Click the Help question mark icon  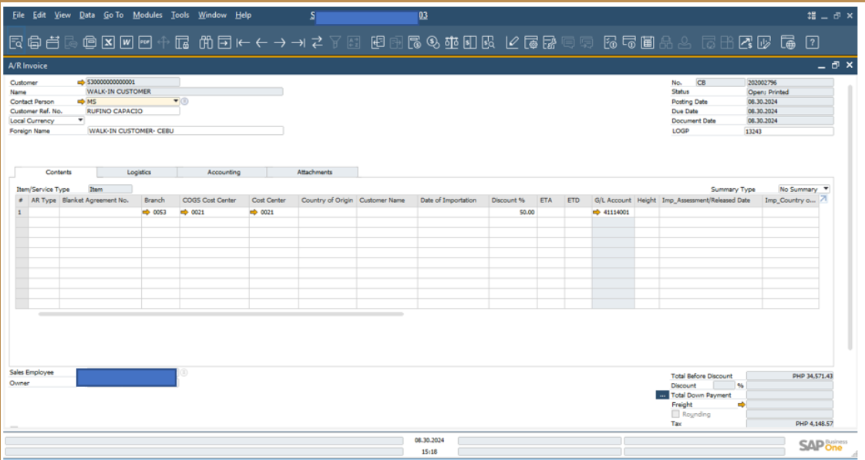click(x=812, y=42)
